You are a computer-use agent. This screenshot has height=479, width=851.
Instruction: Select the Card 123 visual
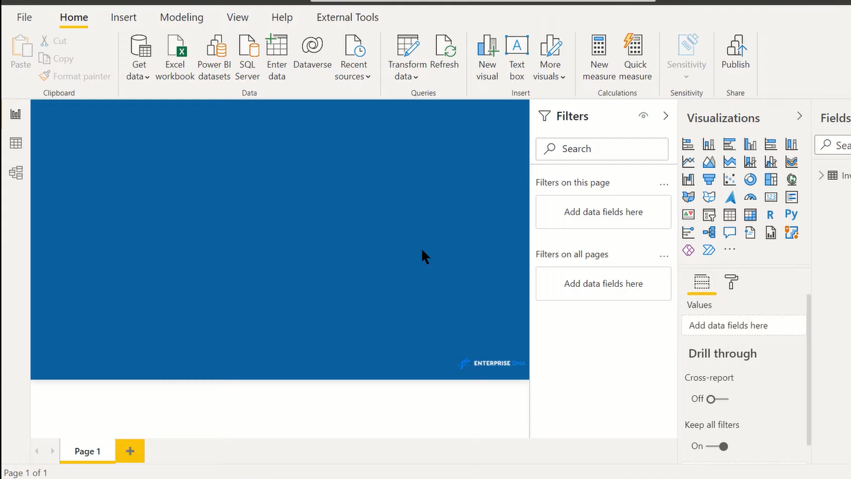pyautogui.click(x=771, y=197)
